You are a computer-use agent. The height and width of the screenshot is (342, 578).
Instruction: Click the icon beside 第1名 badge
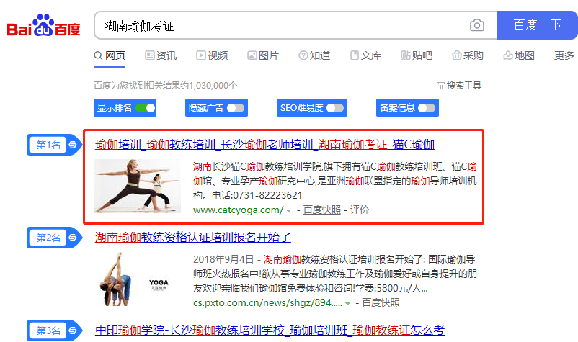click(73, 145)
